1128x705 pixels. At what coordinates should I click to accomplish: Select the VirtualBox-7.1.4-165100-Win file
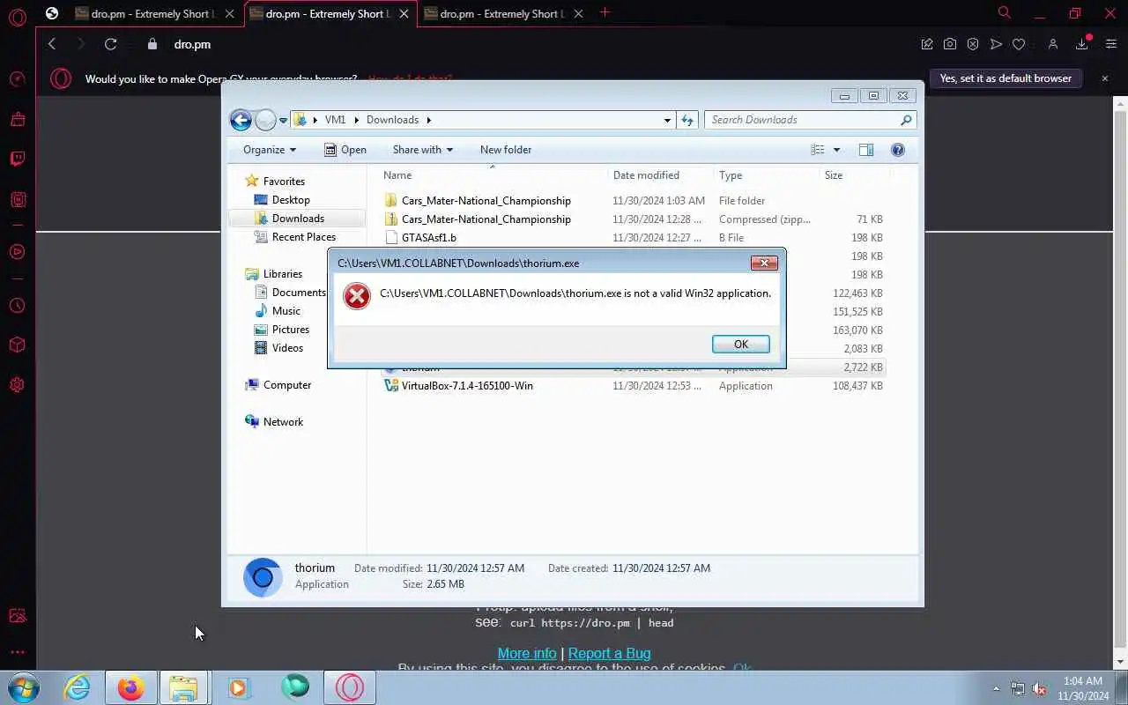click(467, 386)
